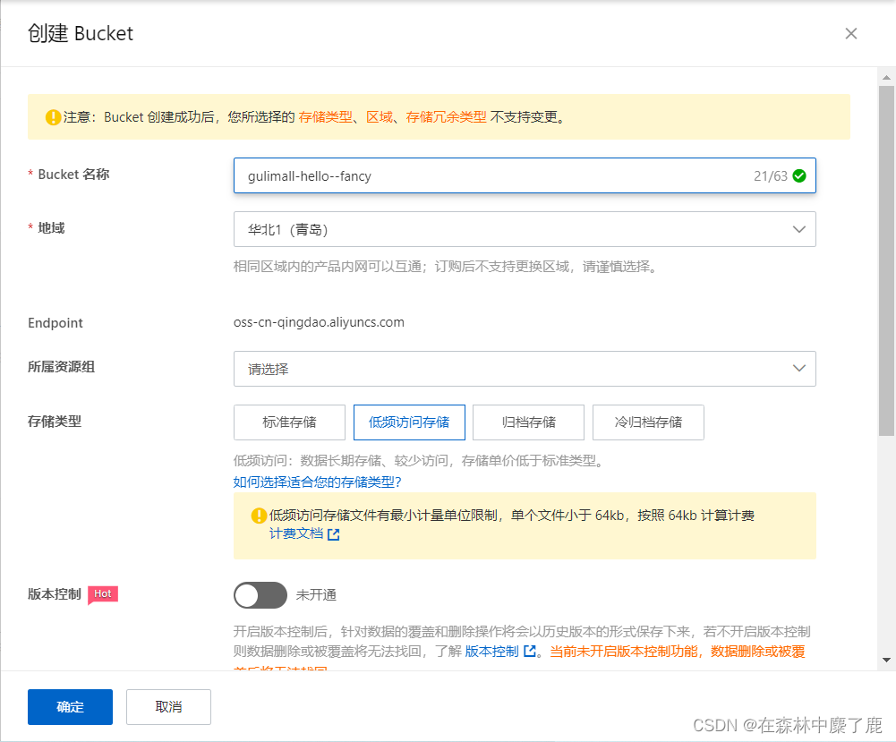Viewport: 896px width, 742px height.
Task: Click the green checkmark in Bucket name field
Action: click(x=799, y=176)
